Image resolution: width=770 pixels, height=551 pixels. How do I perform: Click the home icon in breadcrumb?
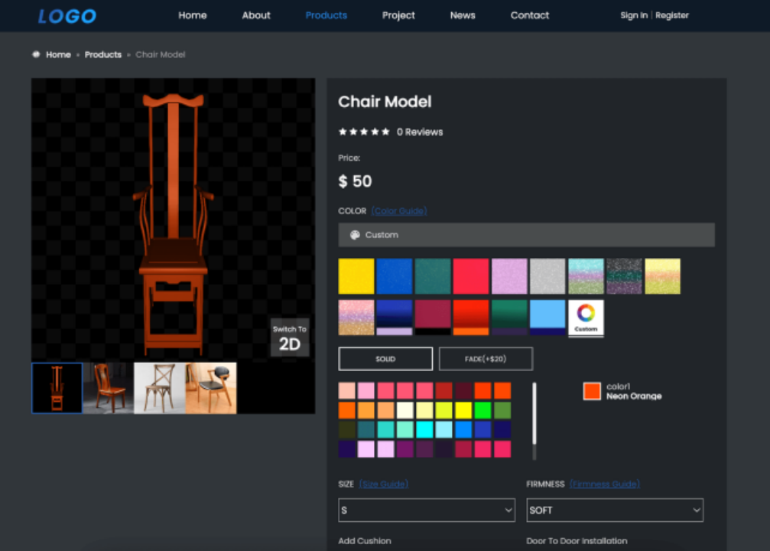tap(36, 54)
